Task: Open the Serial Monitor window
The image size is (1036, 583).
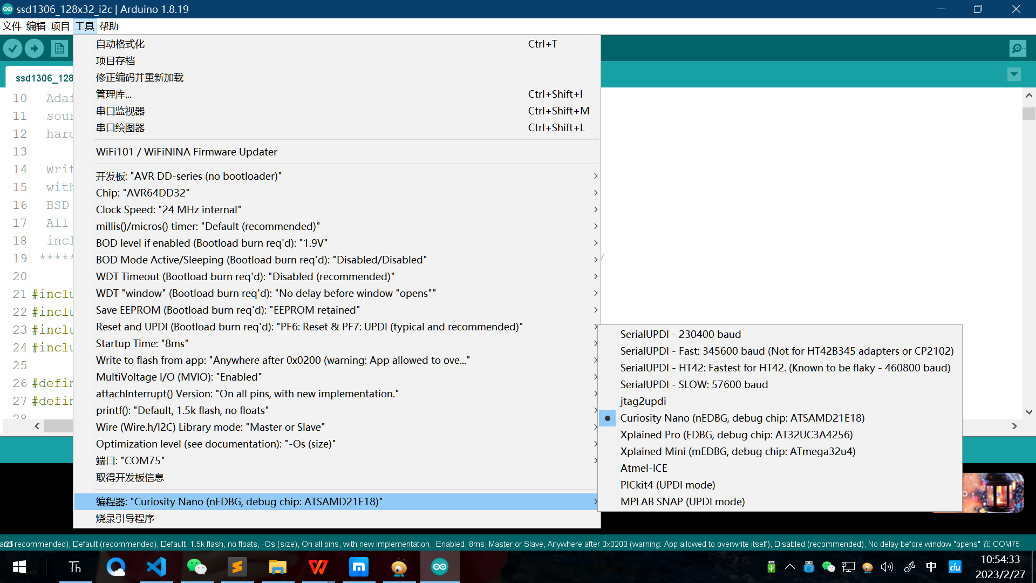Action: (x=120, y=110)
